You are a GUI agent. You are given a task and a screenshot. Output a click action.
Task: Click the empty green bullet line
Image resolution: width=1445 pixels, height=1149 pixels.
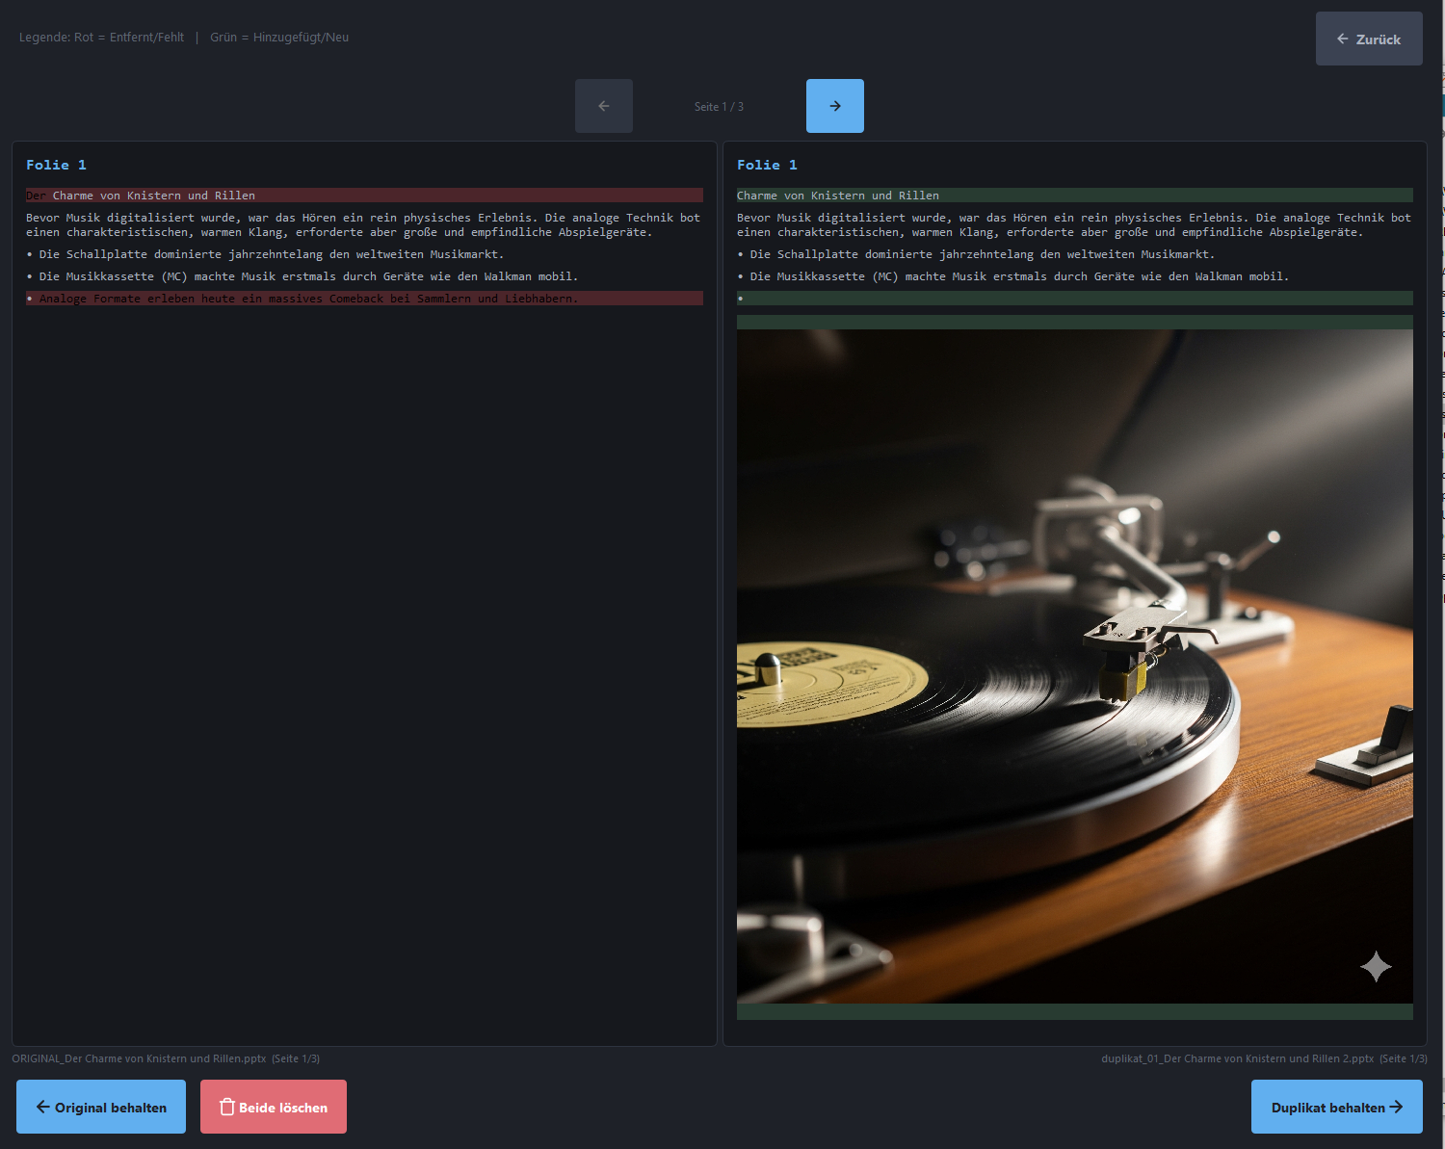(x=1074, y=299)
